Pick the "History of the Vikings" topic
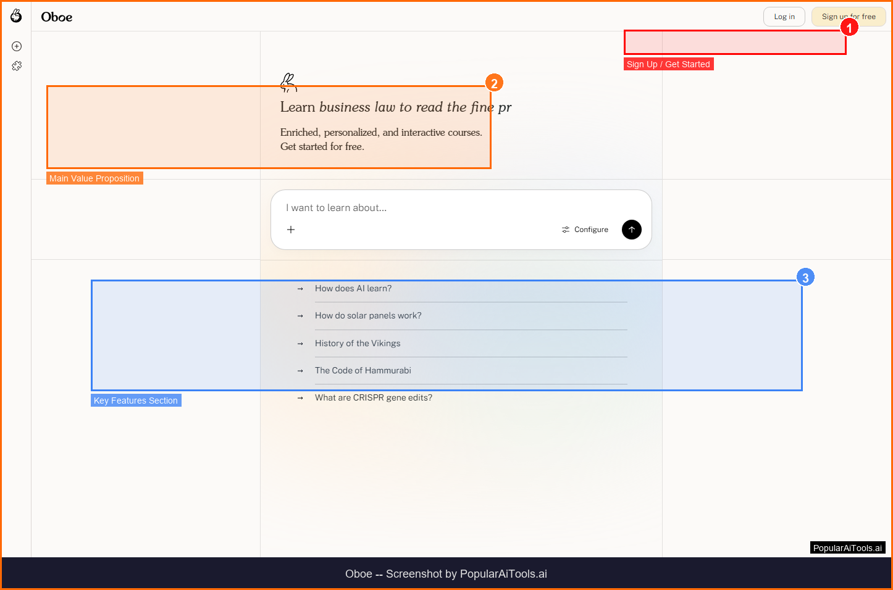Screen dimensions: 893x590 coord(358,344)
